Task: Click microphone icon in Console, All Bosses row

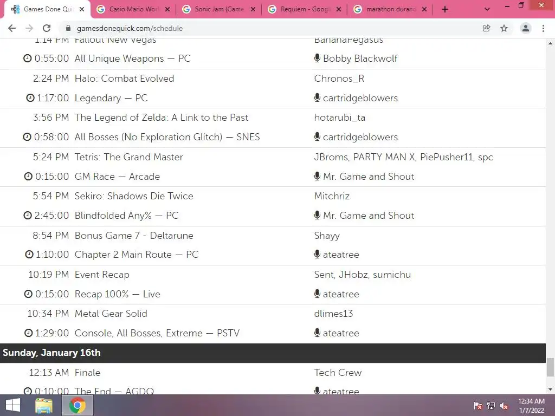Action: click(317, 333)
